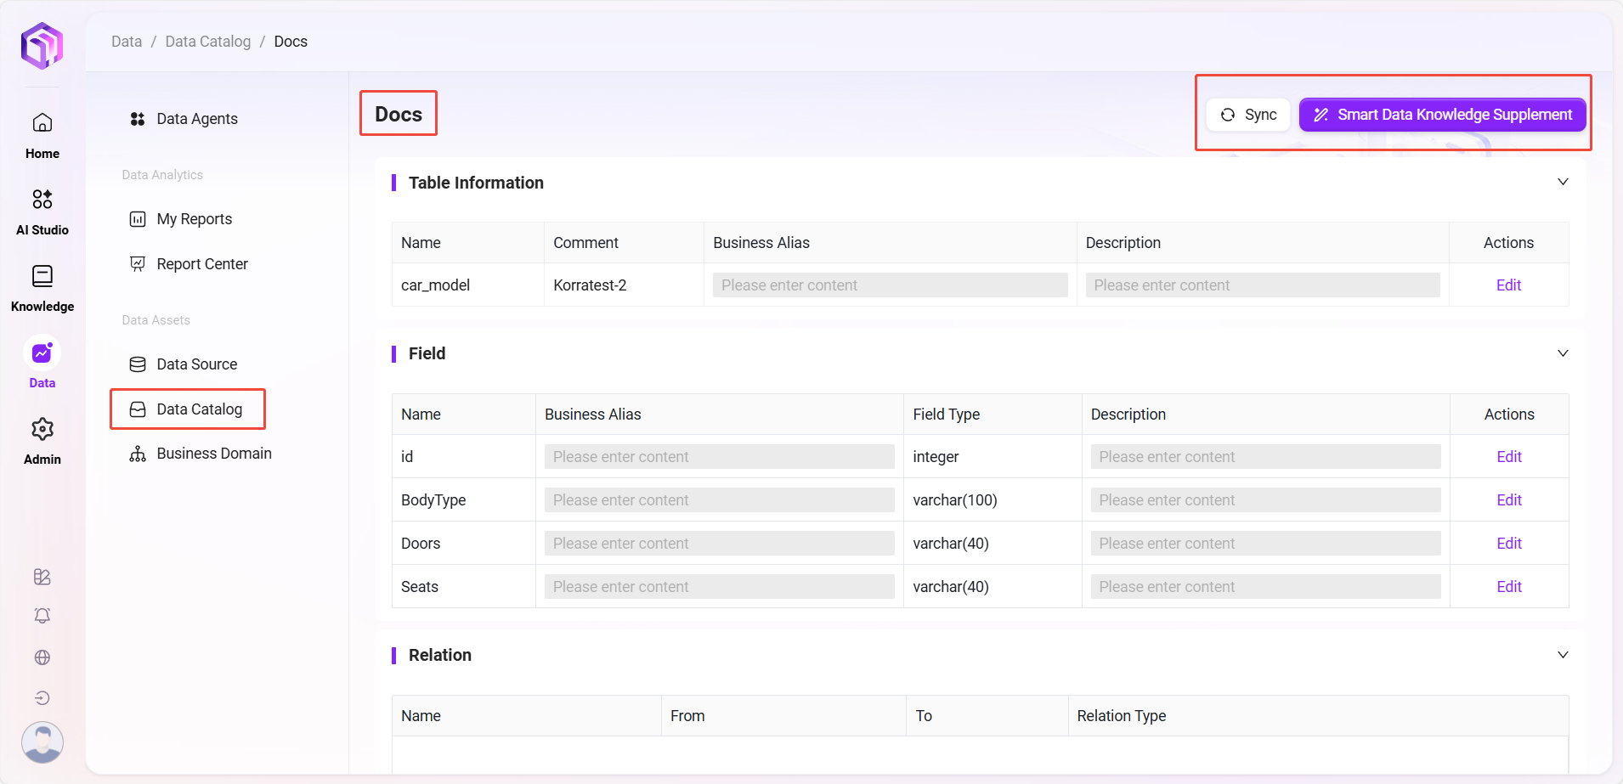Open the user avatar profile

(42, 742)
